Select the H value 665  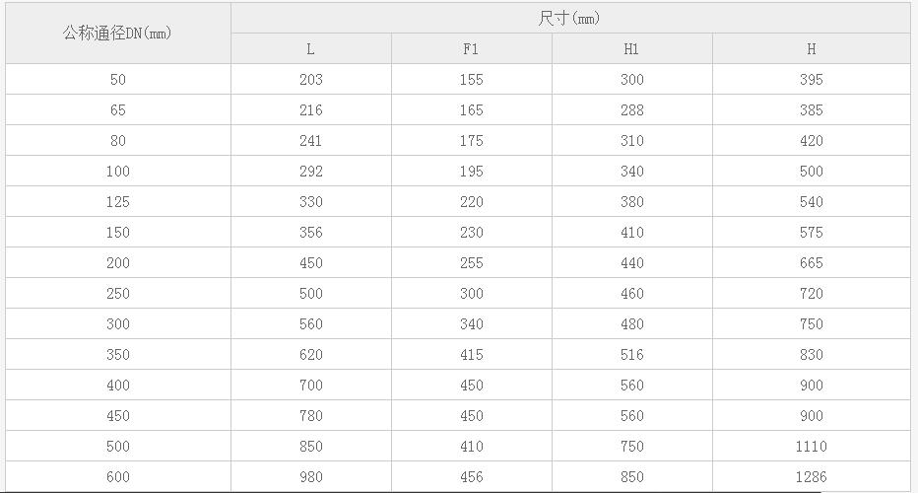811,263
